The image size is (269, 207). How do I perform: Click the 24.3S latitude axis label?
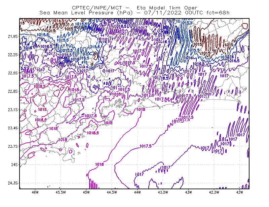coord(13,183)
